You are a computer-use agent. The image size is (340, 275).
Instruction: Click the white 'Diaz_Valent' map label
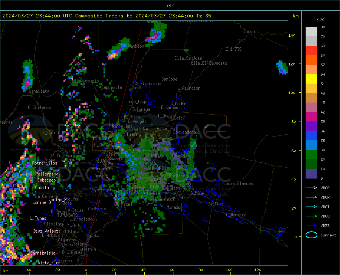(46, 231)
